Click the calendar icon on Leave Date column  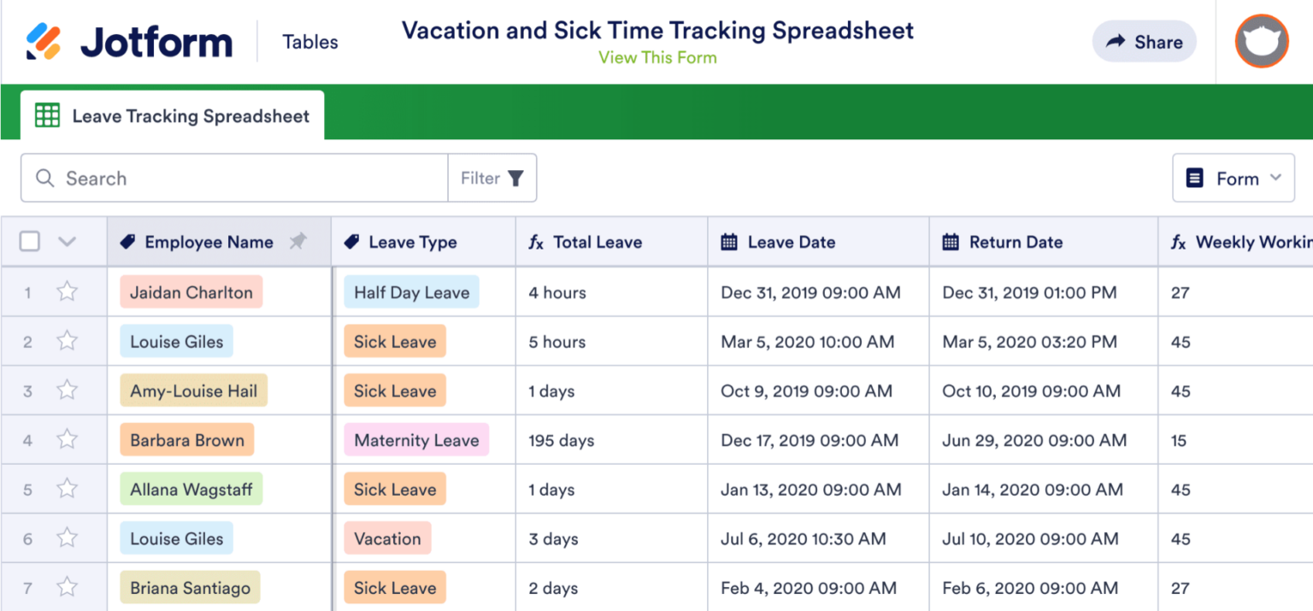(x=728, y=242)
